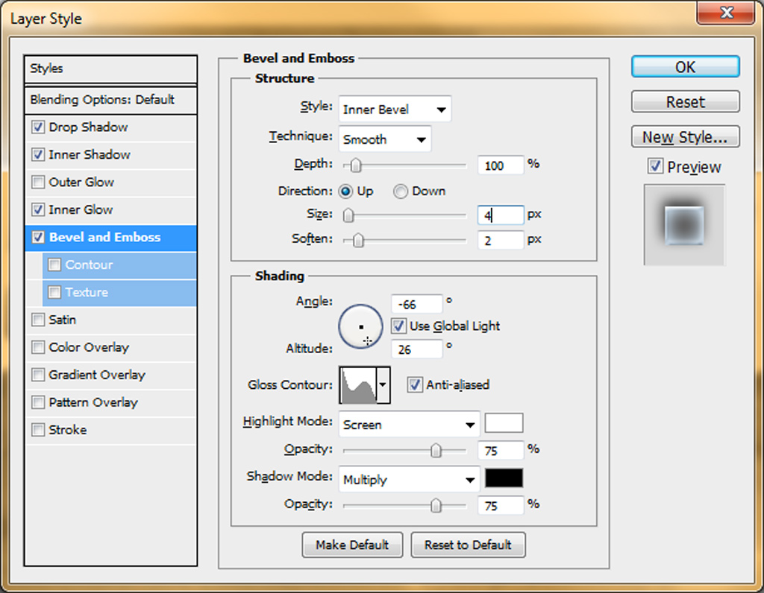Enable the Contour checkbox

pos(54,264)
